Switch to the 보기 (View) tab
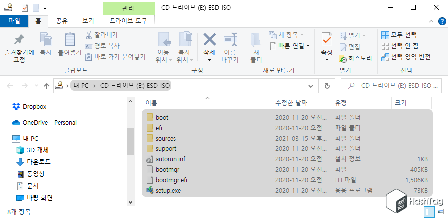 88,21
